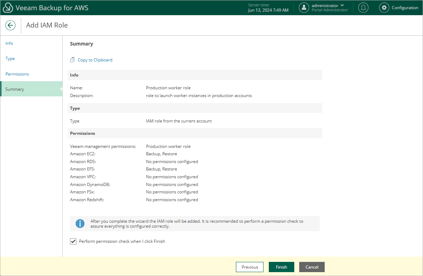
Task: Click the Permissions section header
Action: pyautogui.click(x=195, y=133)
